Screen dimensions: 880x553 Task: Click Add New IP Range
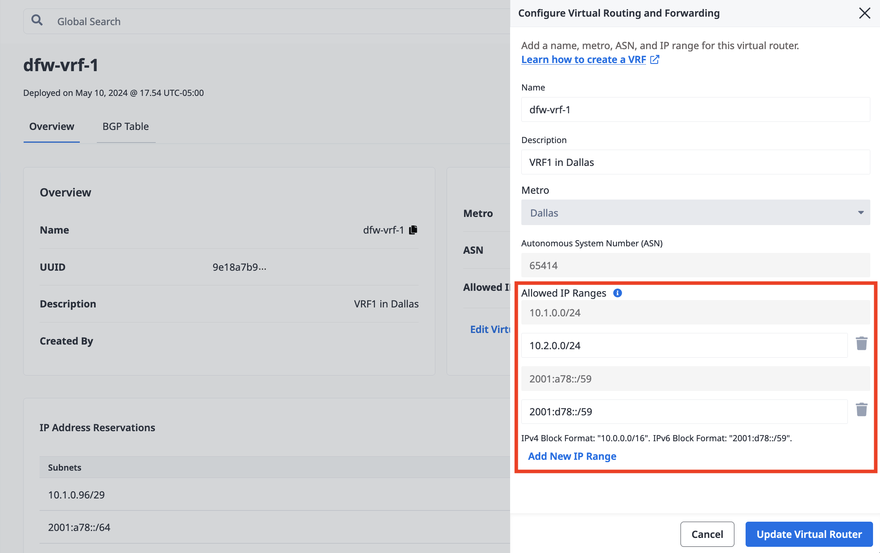tap(572, 456)
